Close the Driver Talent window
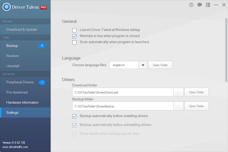 tap(224, 5)
